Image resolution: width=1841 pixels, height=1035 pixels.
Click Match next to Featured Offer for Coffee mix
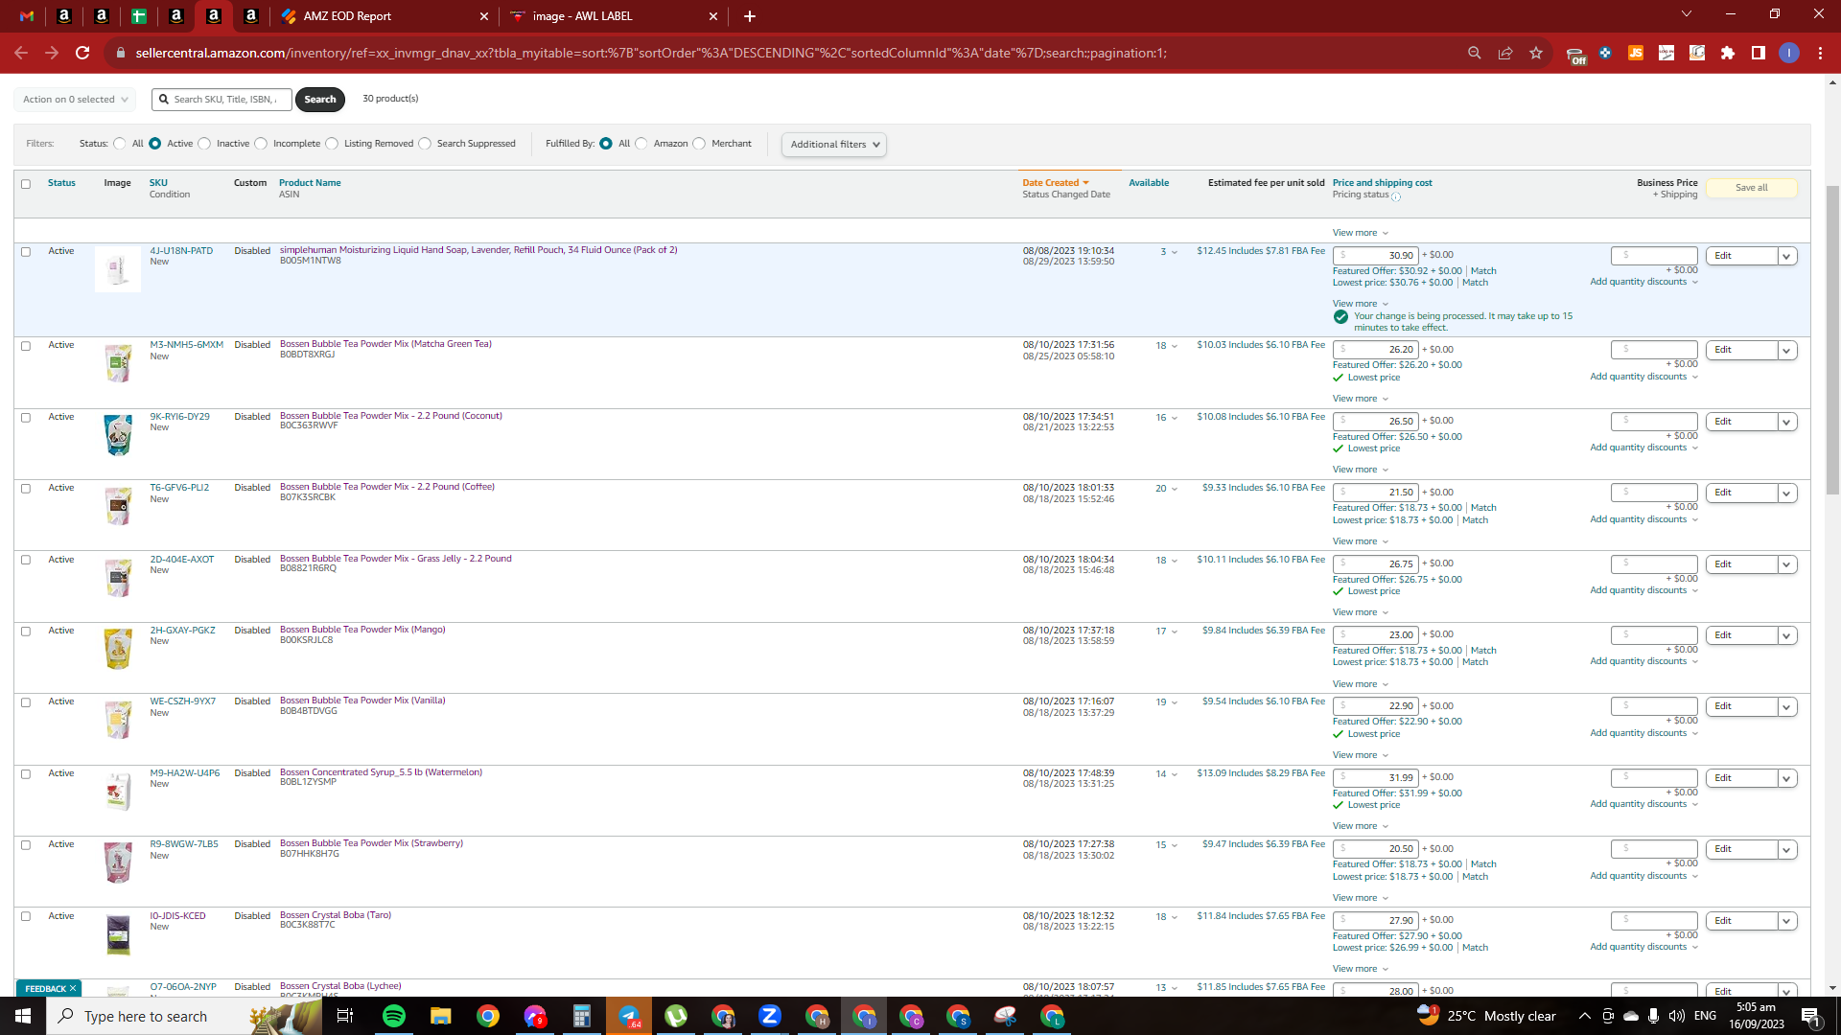(x=1483, y=508)
